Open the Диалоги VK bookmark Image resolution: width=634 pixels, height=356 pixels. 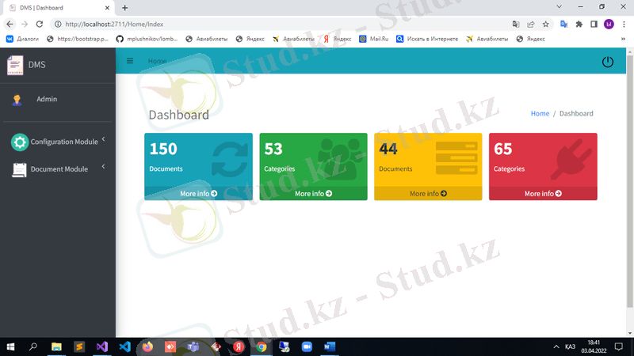[x=23, y=39]
